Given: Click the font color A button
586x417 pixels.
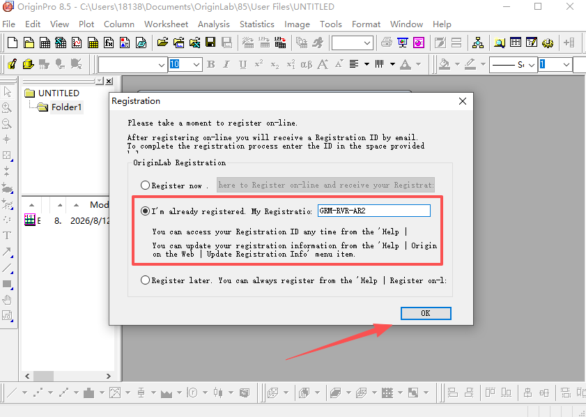Looking at the screenshot, I should tap(406, 64).
